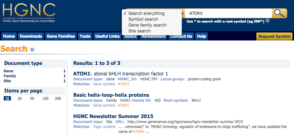Filter results by Family document type
This screenshot has width=294, height=136.
[10, 76]
